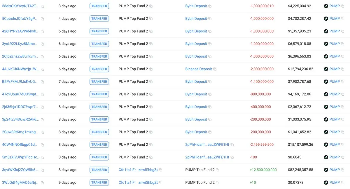Click TRANSFER badge in the 3 days ago row
Image resolution: width=350 pixels, height=189 pixels.
point(99,6)
